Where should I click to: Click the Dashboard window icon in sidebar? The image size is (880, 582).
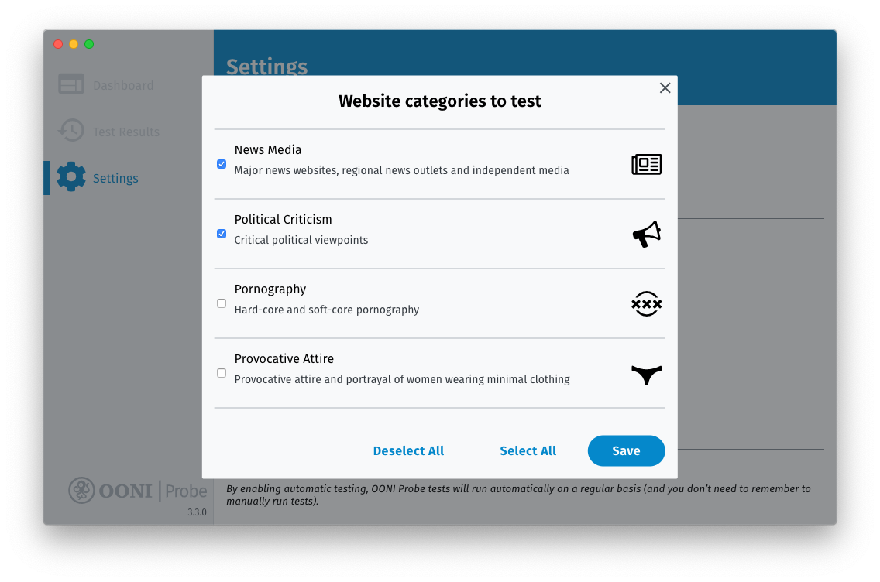(x=71, y=85)
